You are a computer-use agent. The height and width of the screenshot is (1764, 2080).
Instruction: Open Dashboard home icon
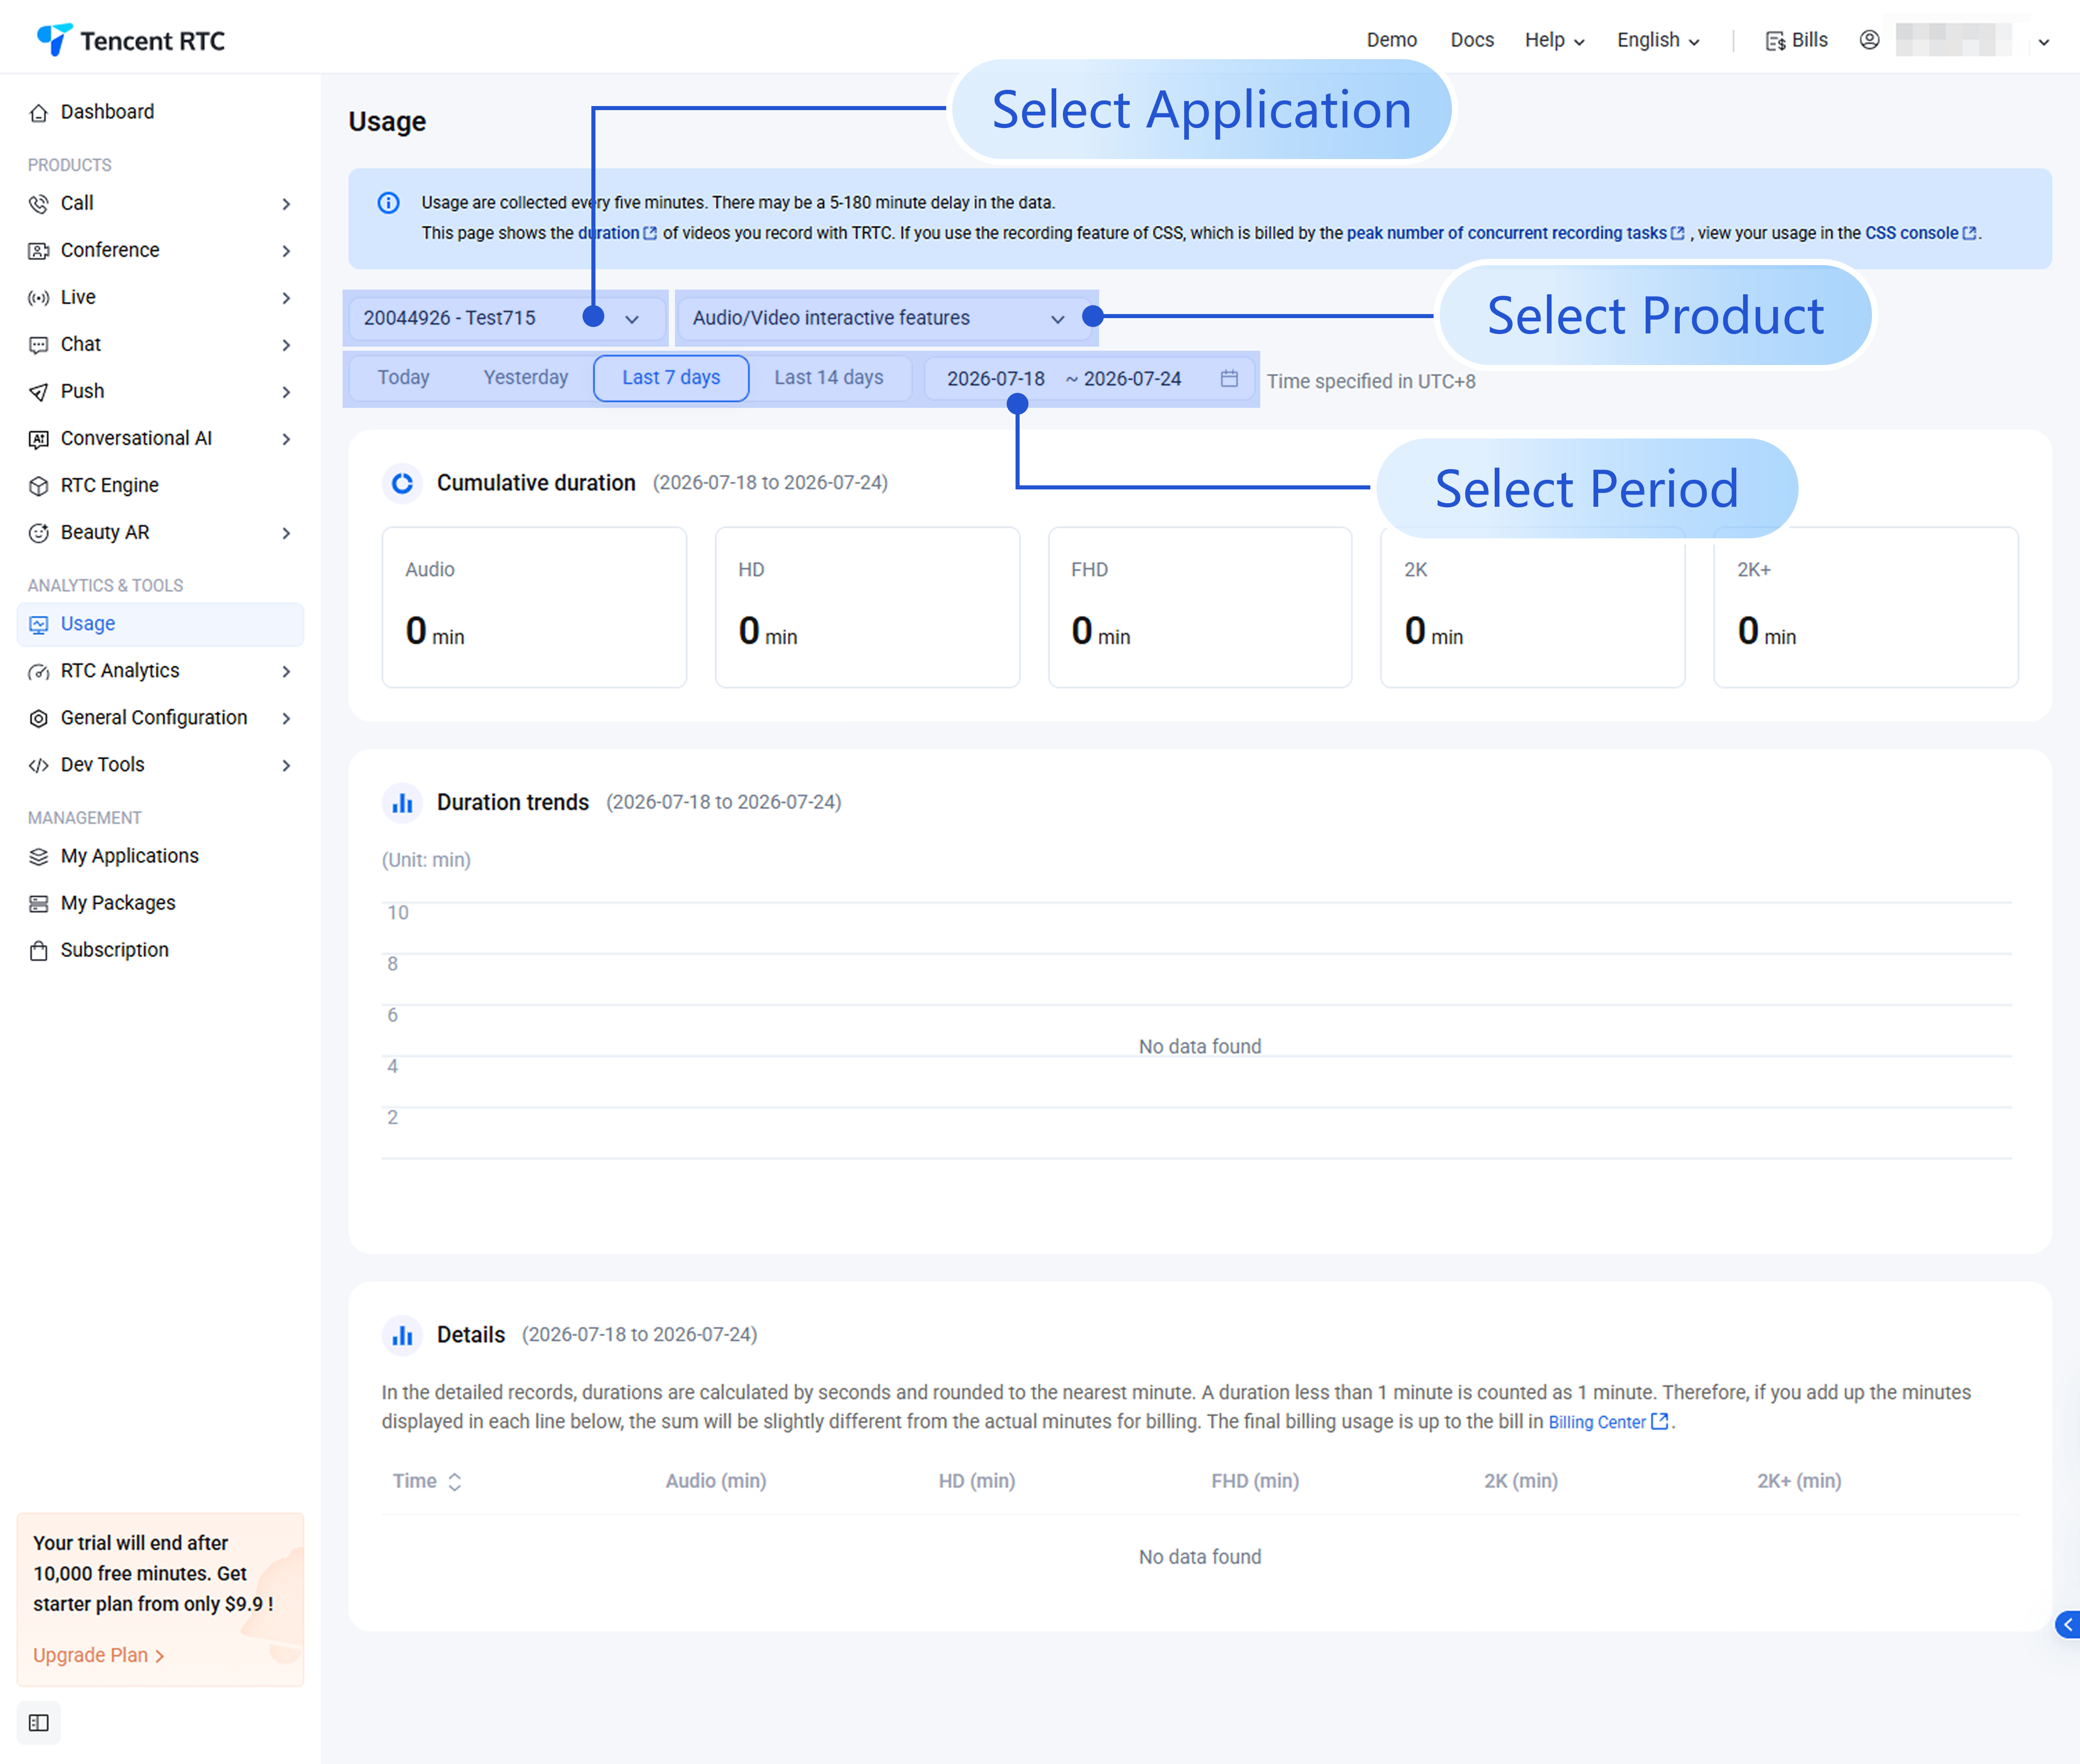[39, 113]
